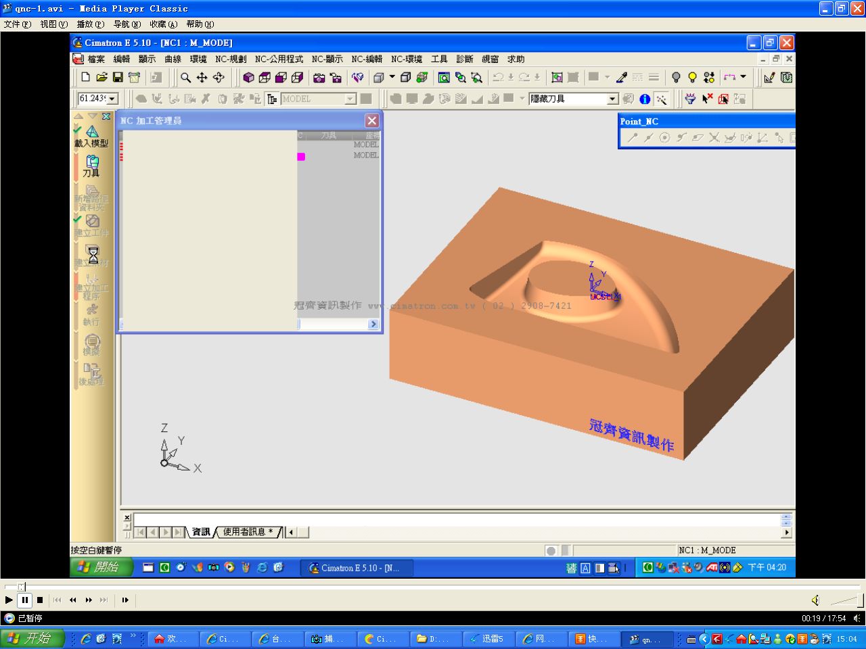The height and width of the screenshot is (649, 866).
Task: Click the first point tool in Point_NC toolbar
Action: [x=632, y=137]
